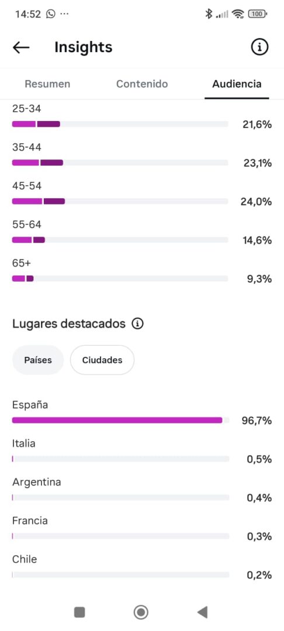Viewport: 284px width, 631px height.
Task: Tap info icon beside Lugares destacados
Action: 137,324
